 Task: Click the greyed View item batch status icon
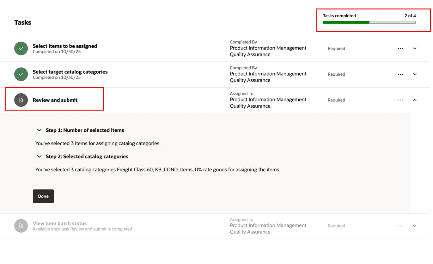[21, 226]
